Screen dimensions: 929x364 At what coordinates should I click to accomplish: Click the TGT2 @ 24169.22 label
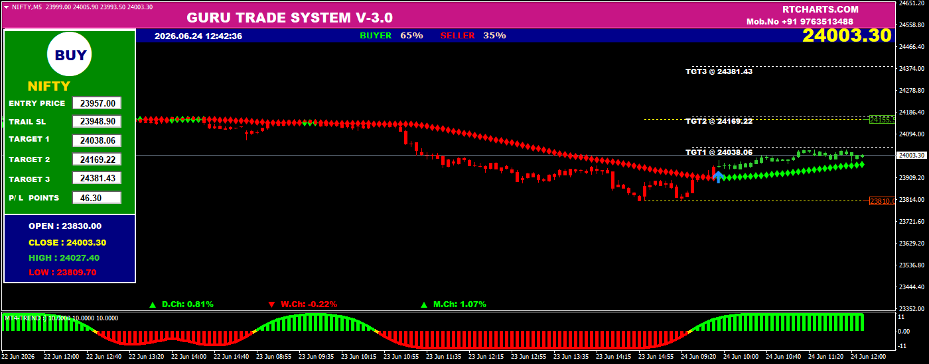coord(719,121)
